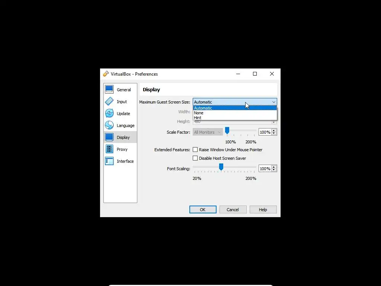Close the Preferences window
Viewport: 381px width, 286px height.
click(x=272, y=74)
